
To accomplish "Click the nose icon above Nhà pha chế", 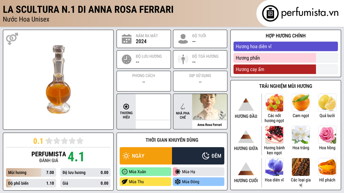I will [x=182, y=107].
